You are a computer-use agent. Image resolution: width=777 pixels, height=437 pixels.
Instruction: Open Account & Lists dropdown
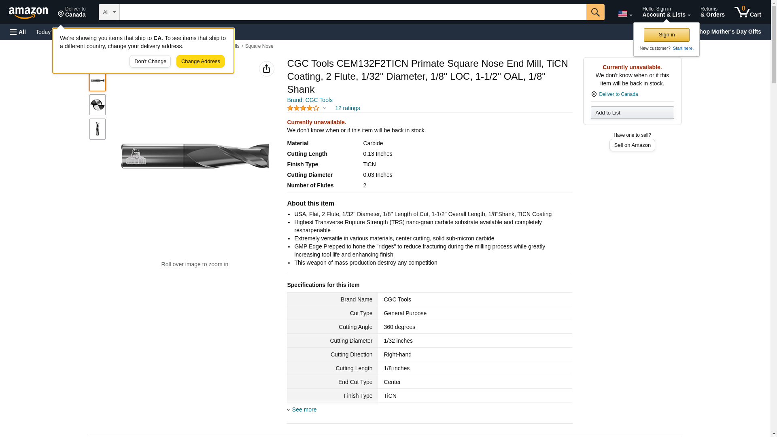(666, 12)
